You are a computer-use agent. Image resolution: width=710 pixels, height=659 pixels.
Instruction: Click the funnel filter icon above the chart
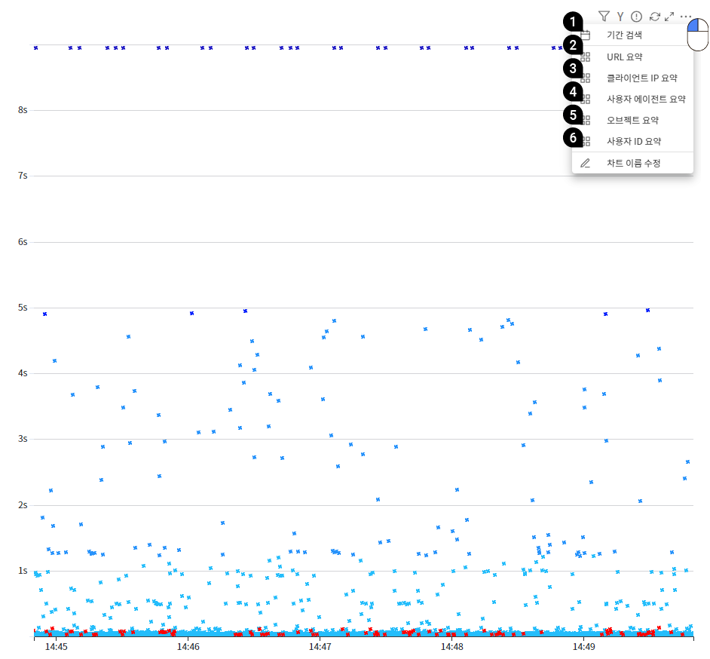tap(603, 16)
